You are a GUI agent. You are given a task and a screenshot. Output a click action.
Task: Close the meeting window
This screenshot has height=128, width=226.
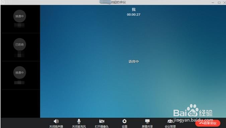225,2
